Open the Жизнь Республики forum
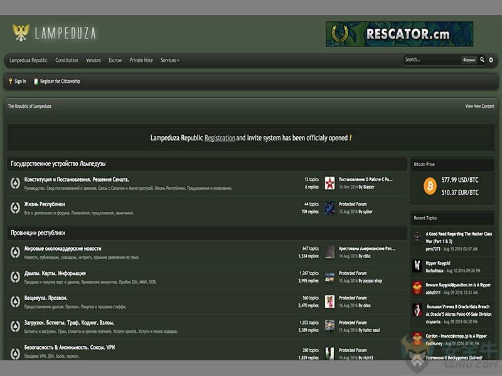This screenshot has height=376, width=502. (x=45, y=204)
